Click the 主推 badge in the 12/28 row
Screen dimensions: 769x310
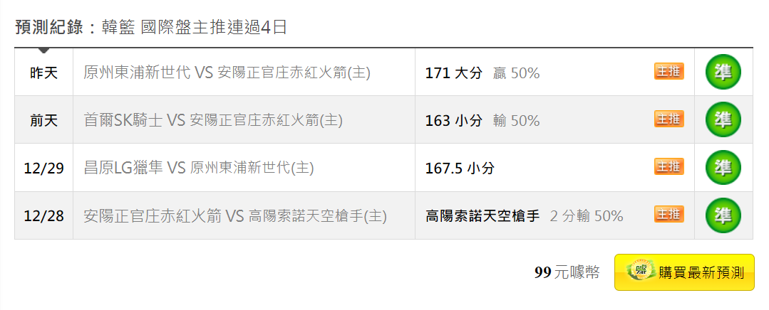click(669, 213)
